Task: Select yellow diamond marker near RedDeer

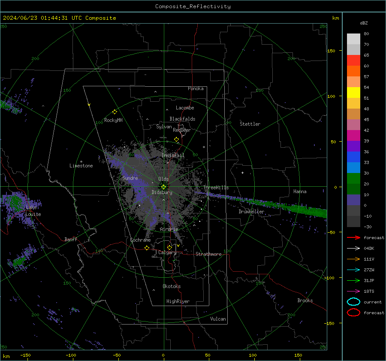Action: coord(176,140)
